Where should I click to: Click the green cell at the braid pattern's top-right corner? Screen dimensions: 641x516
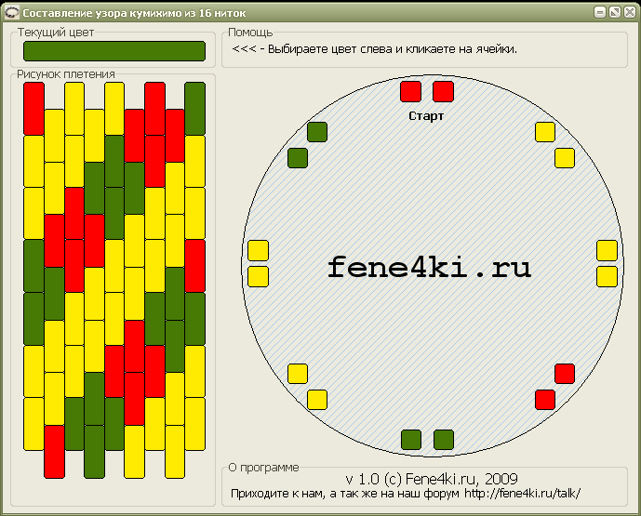click(x=195, y=109)
